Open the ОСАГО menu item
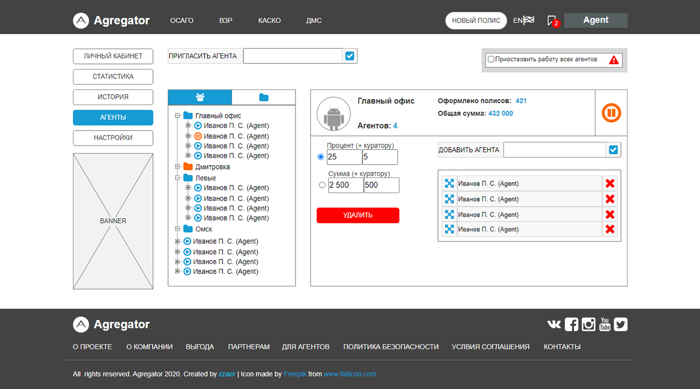Viewport: 700px width, 389px height. [181, 20]
